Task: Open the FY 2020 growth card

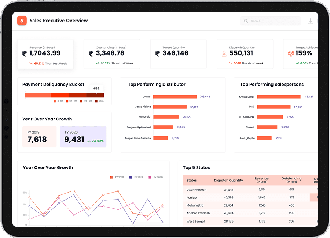Action: 83,137
